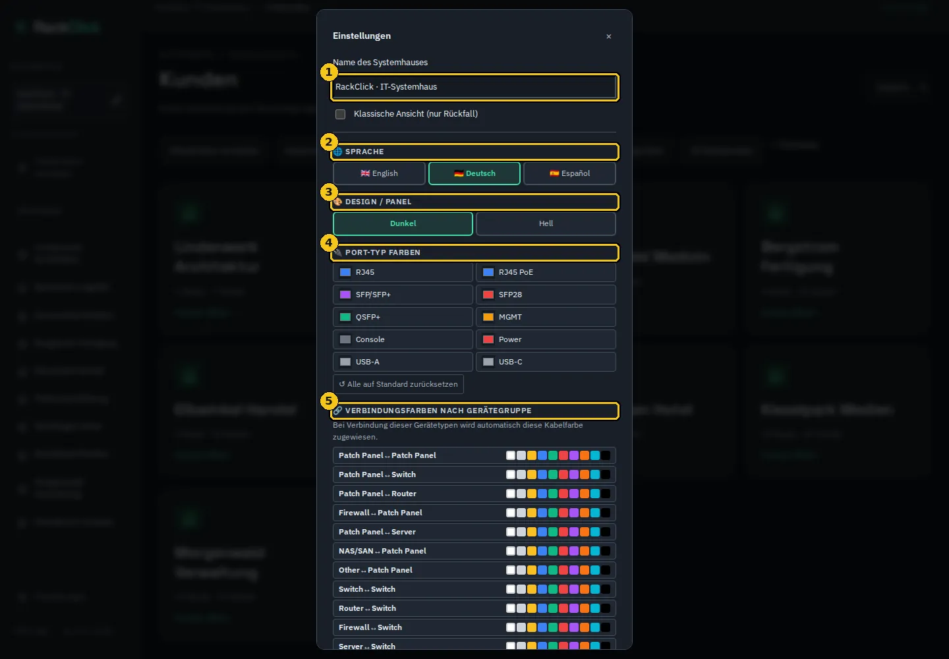Choose red for Firewall ↔ Patch Panel

pyautogui.click(x=563, y=513)
